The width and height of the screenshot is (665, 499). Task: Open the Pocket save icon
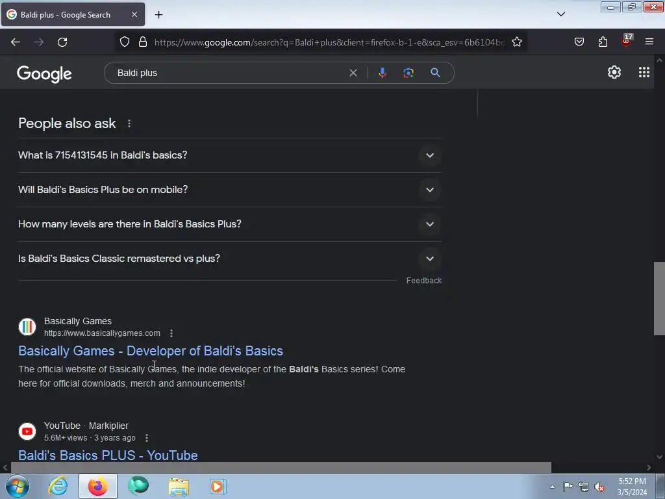(x=579, y=42)
